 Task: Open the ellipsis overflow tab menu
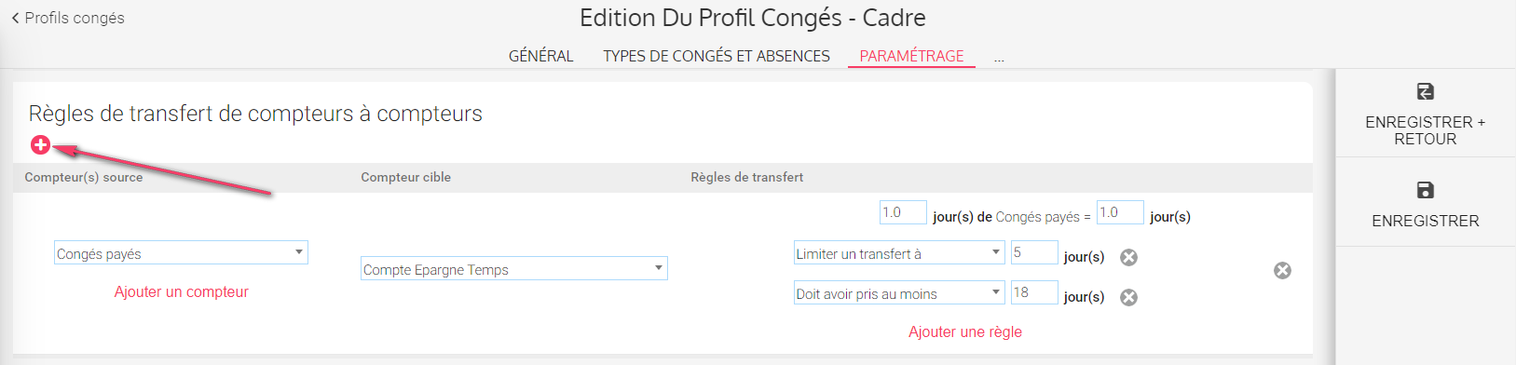tap(999, 58)
